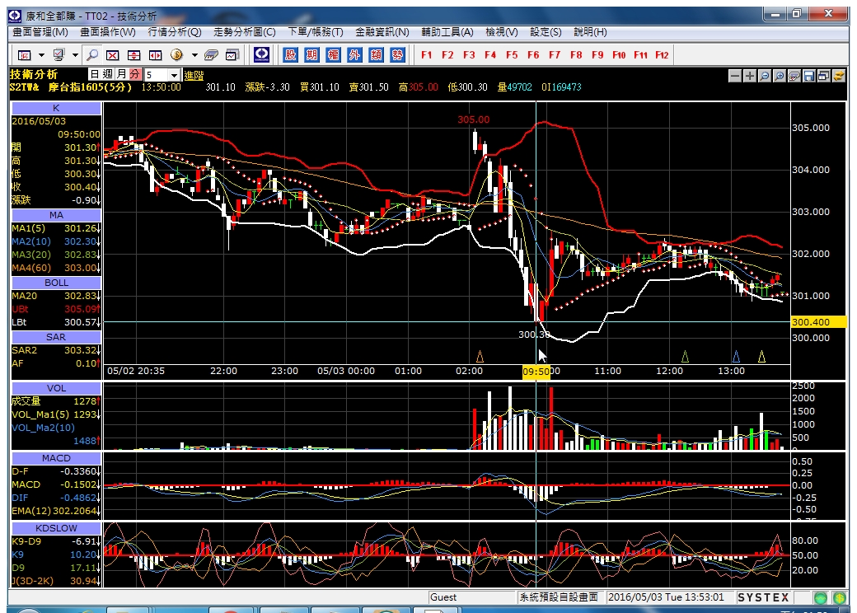Click the K indicator panel header
The height and width of the screenshot is (613, 857).
coord(56,108)
